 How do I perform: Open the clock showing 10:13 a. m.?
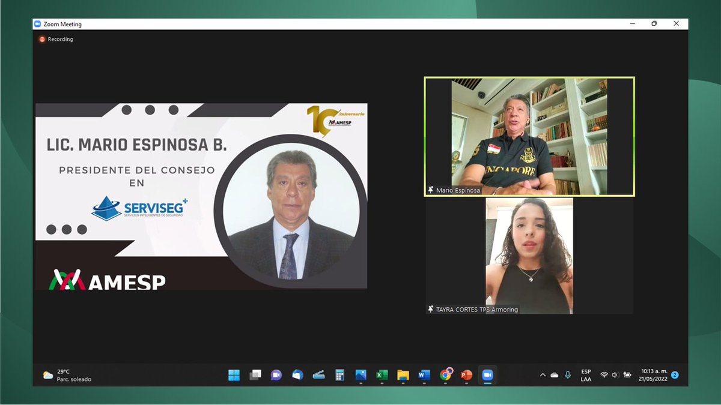coord(654,371)
